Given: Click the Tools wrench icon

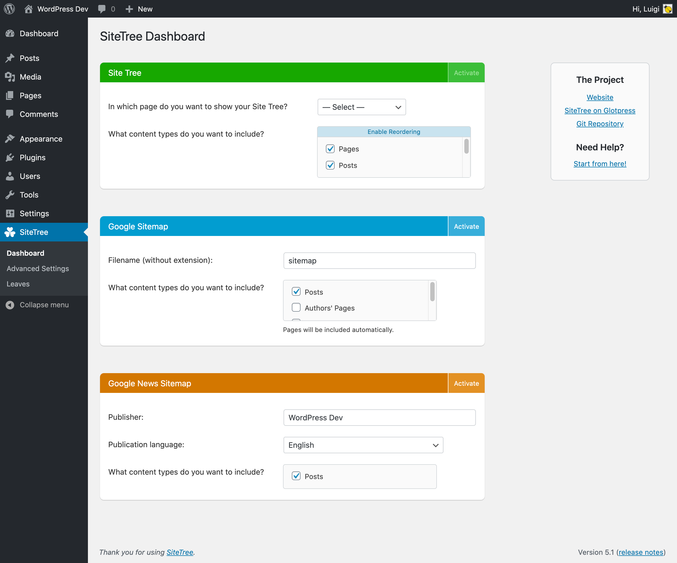Looking at the screenshot, I should click(x=10, y=195).
